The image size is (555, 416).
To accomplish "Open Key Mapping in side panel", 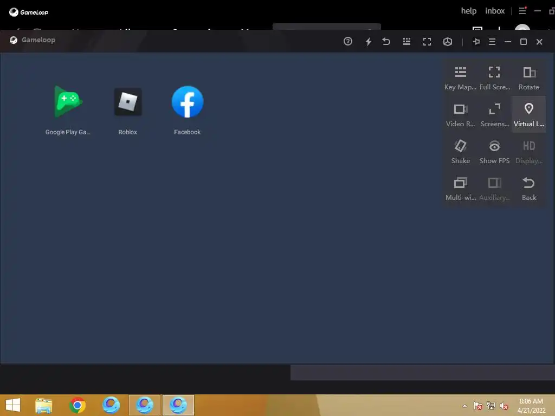I will [x=460, y=78].
